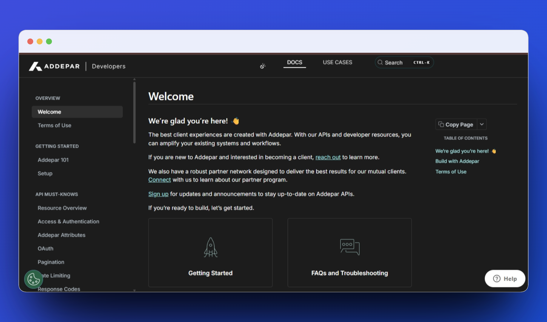Screen dimensions: 547x322
Task: Expand the Copy Page dropdown chevron
Action: click(482, 124)
